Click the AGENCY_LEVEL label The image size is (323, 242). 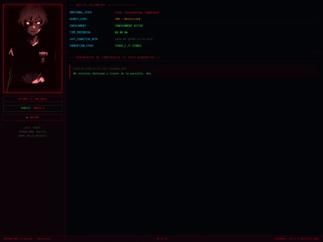click(78, 19)
